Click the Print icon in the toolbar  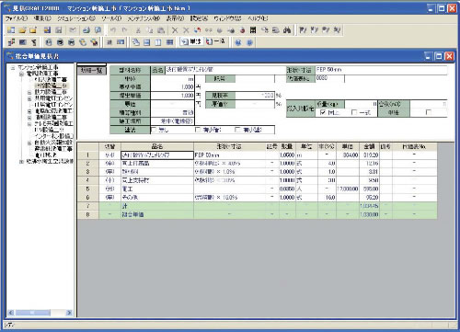(x=86, y=30)
